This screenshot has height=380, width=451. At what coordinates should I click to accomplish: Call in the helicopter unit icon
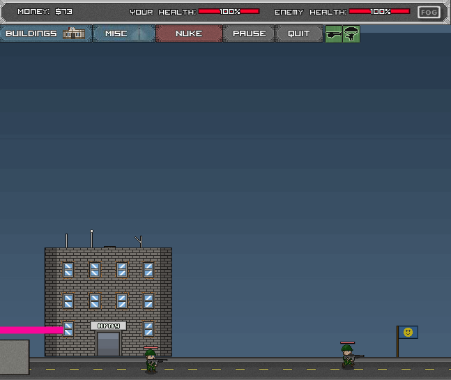334,34
